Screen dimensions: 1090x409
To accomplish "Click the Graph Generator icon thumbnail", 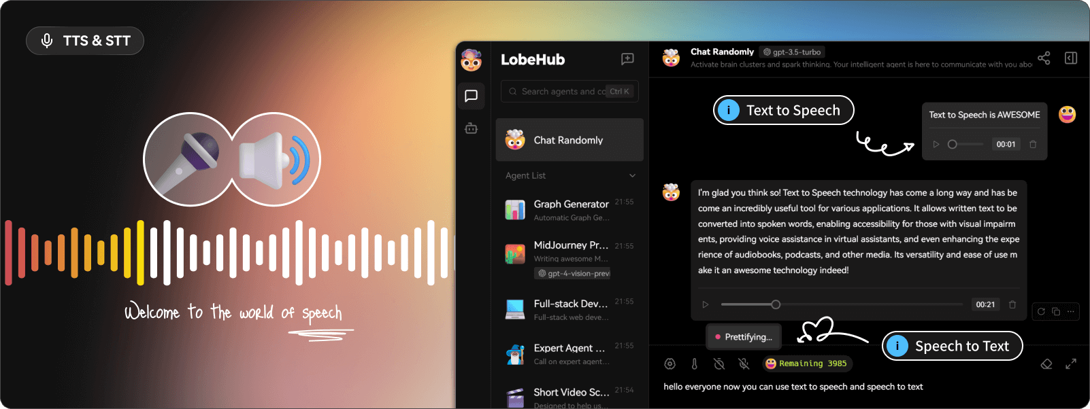I will tap(515, 210).
